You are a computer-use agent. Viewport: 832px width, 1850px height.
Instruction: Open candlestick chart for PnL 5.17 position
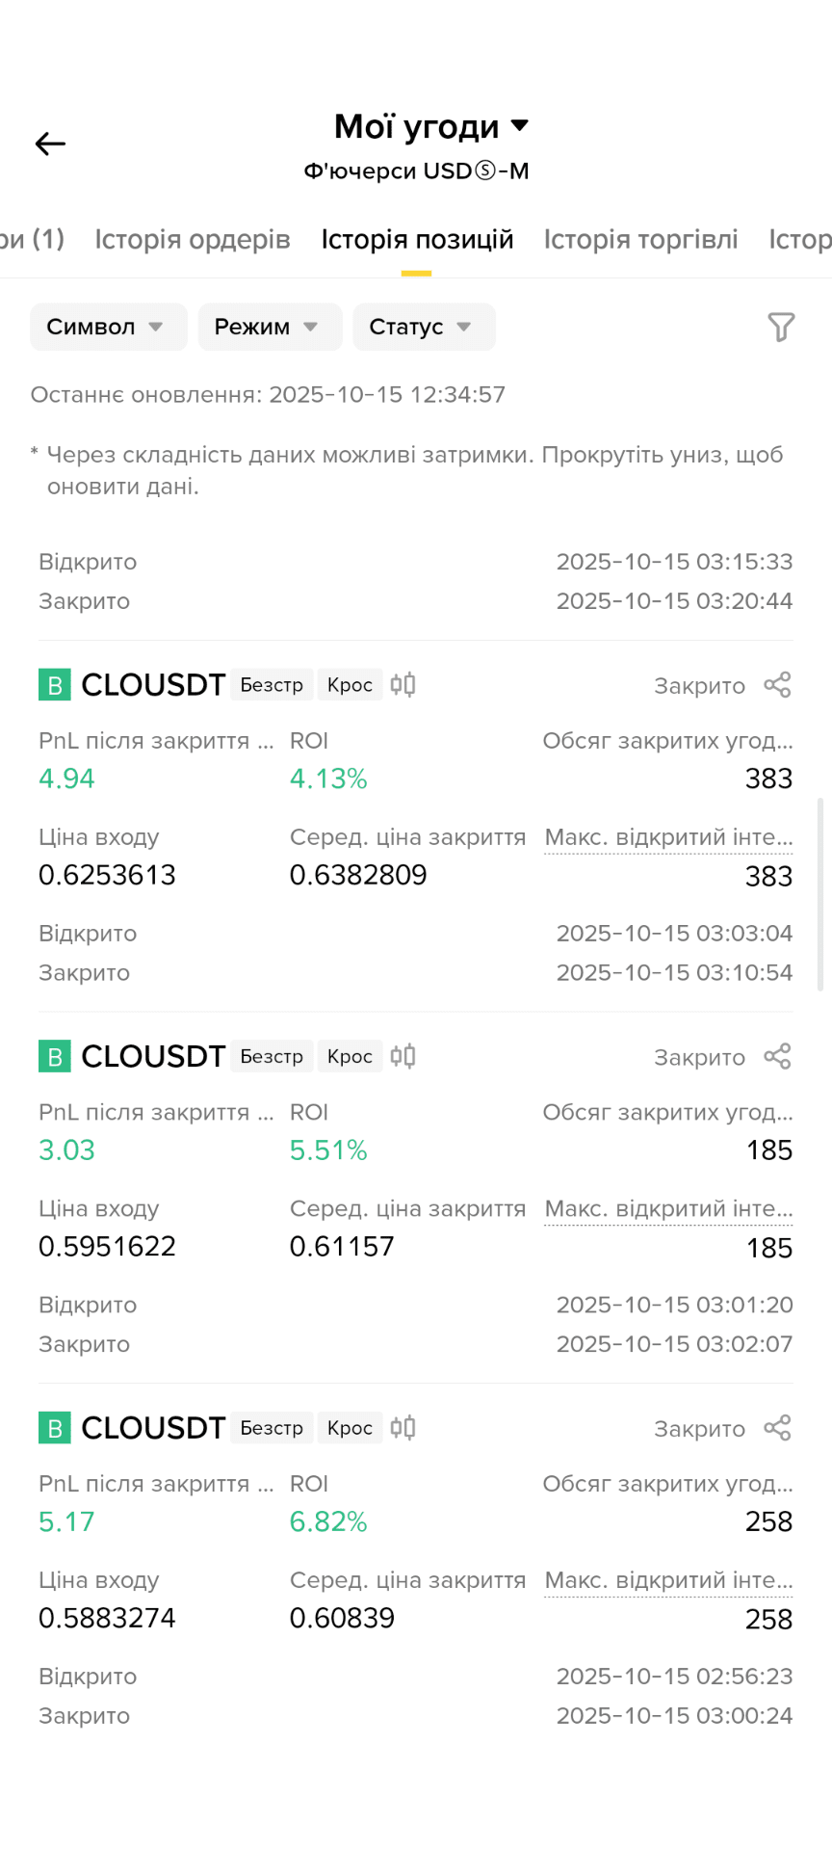(403, 1428)
